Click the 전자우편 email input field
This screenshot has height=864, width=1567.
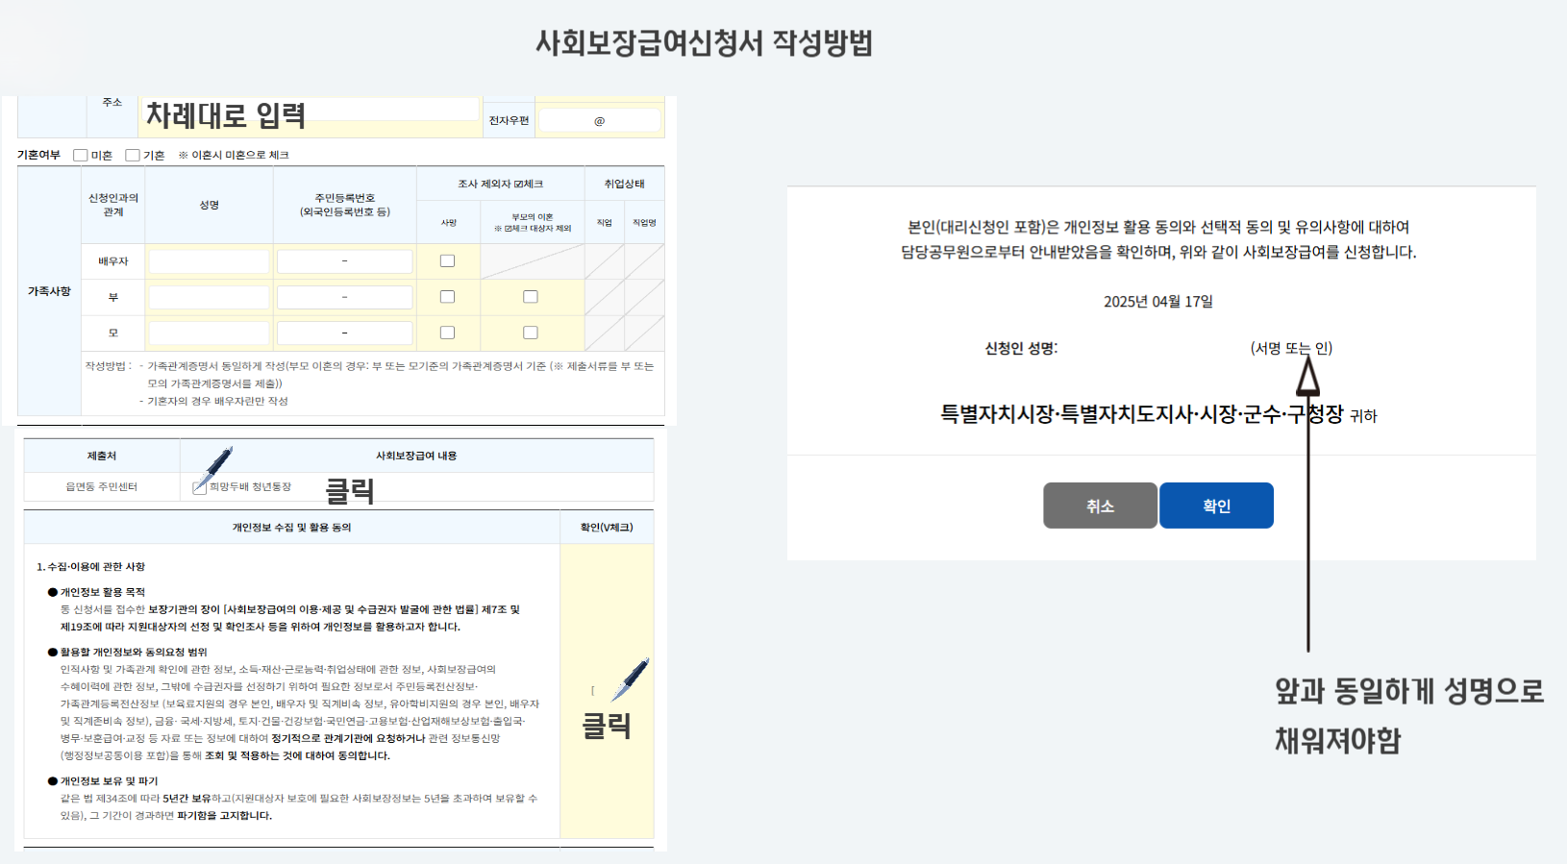tap(599, 120)
